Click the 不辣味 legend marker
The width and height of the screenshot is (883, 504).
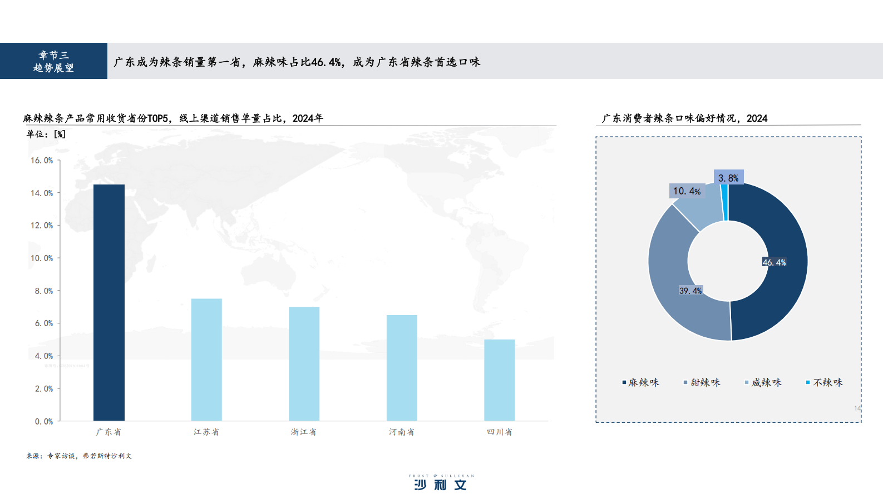808,382
